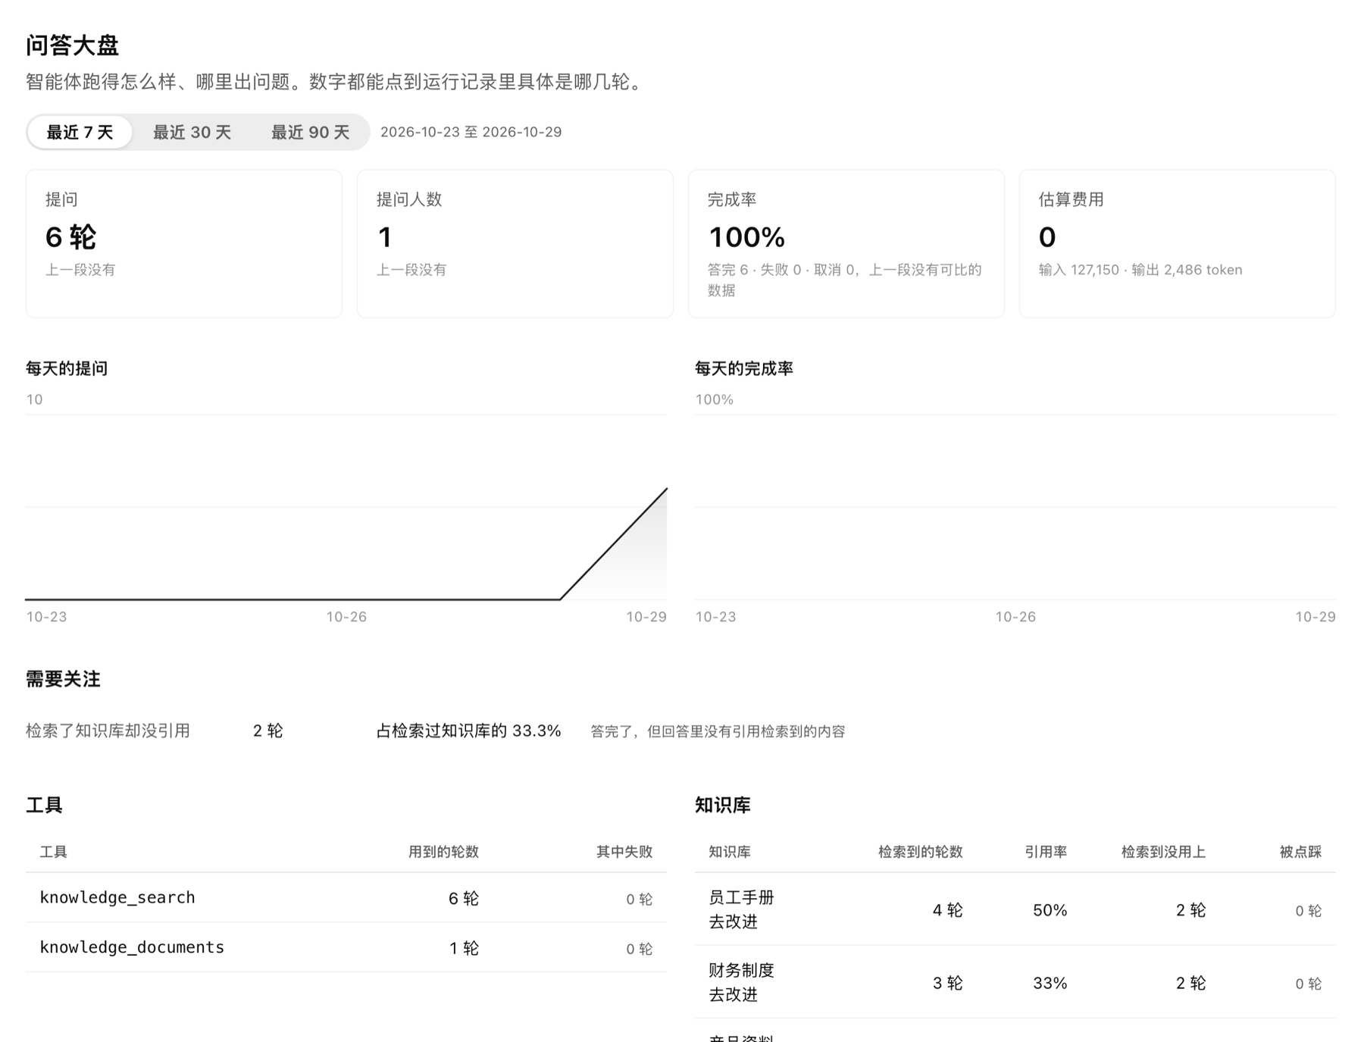
Task: Click 检索到的轮数 column header
Action: pyautogui.click(x=920, y=852)
